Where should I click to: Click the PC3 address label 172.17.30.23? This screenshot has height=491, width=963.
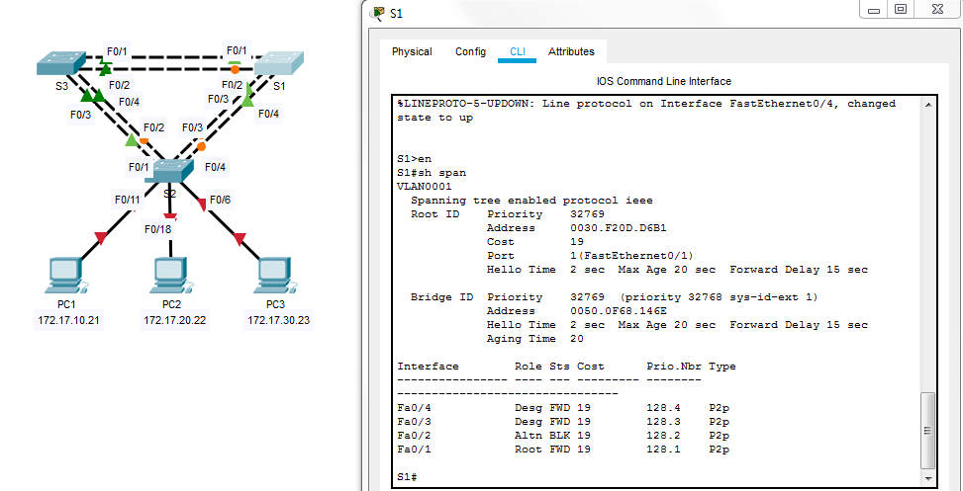click(279, 321)
